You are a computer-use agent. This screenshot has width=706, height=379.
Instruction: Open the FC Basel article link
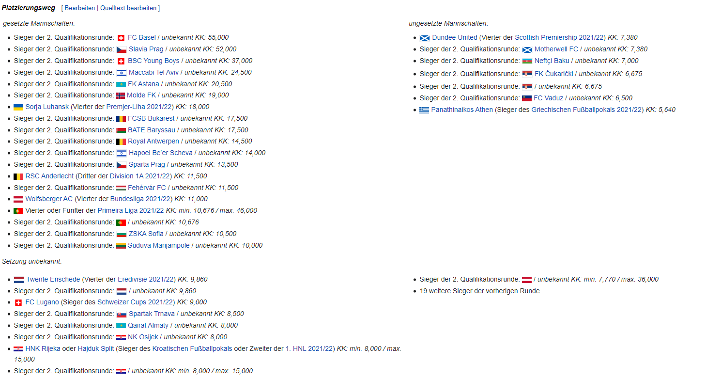(x=142, y=38)
